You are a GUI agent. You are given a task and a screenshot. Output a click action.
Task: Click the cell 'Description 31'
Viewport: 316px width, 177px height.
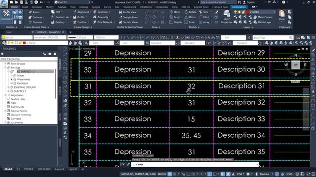point(241,86)
